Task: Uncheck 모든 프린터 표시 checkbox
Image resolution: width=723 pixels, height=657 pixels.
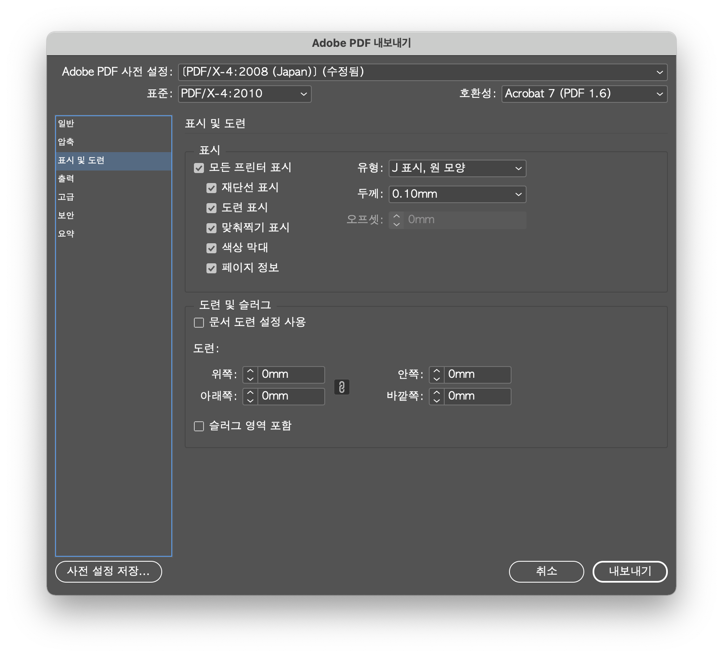Action: pyautogui.click(x=199, y=168)
